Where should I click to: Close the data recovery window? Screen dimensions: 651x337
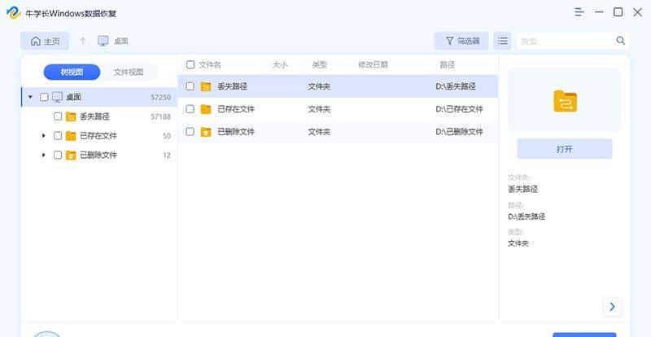coord(637,12)
